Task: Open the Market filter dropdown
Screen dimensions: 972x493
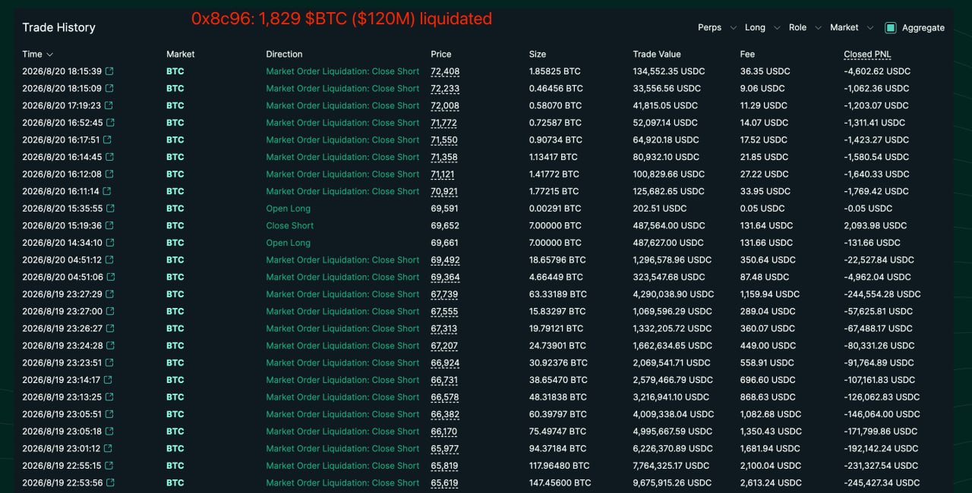Action: (852, 27)
